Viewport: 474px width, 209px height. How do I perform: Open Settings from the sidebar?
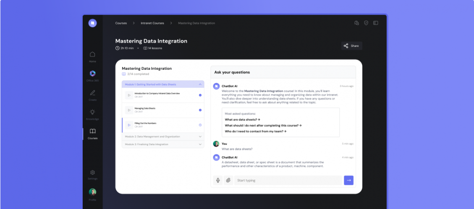point(92,175)
